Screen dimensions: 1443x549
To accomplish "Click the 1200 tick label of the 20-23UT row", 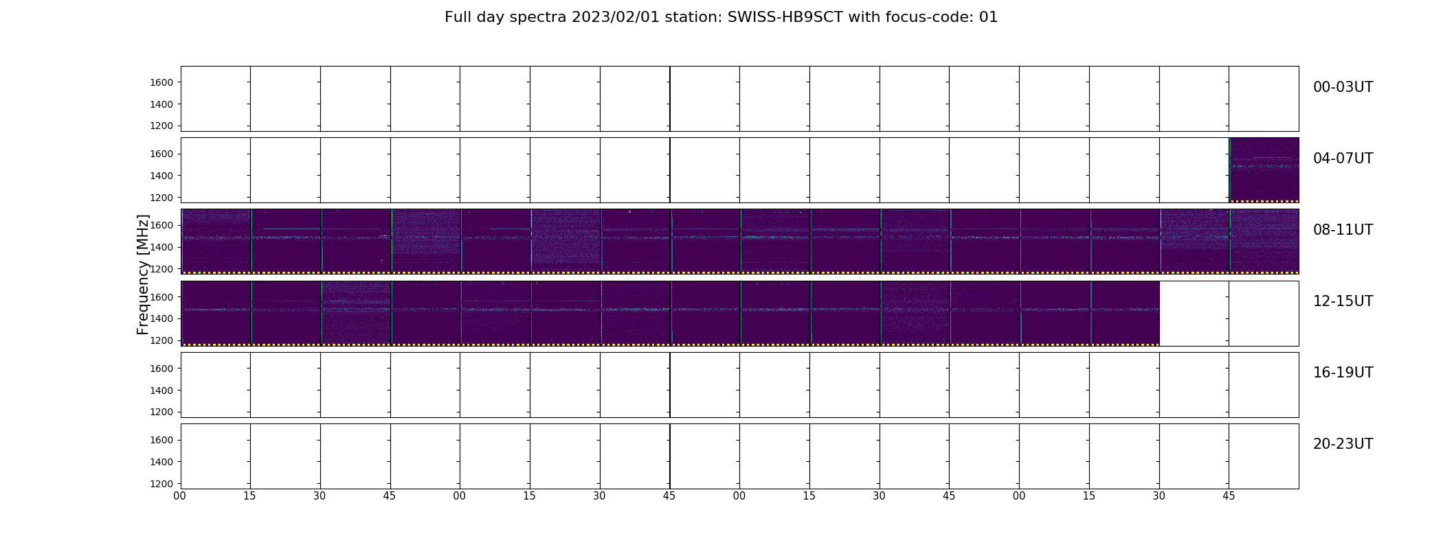I will pyautogui.click(x=161, y=483).
